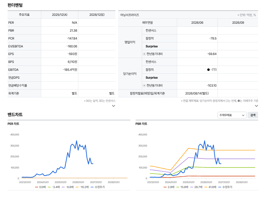The height and width of the screenshot is (198, 266).
Task: Expand the chevron below the 어닝서프라이즈 table
Action: [257, 106]
